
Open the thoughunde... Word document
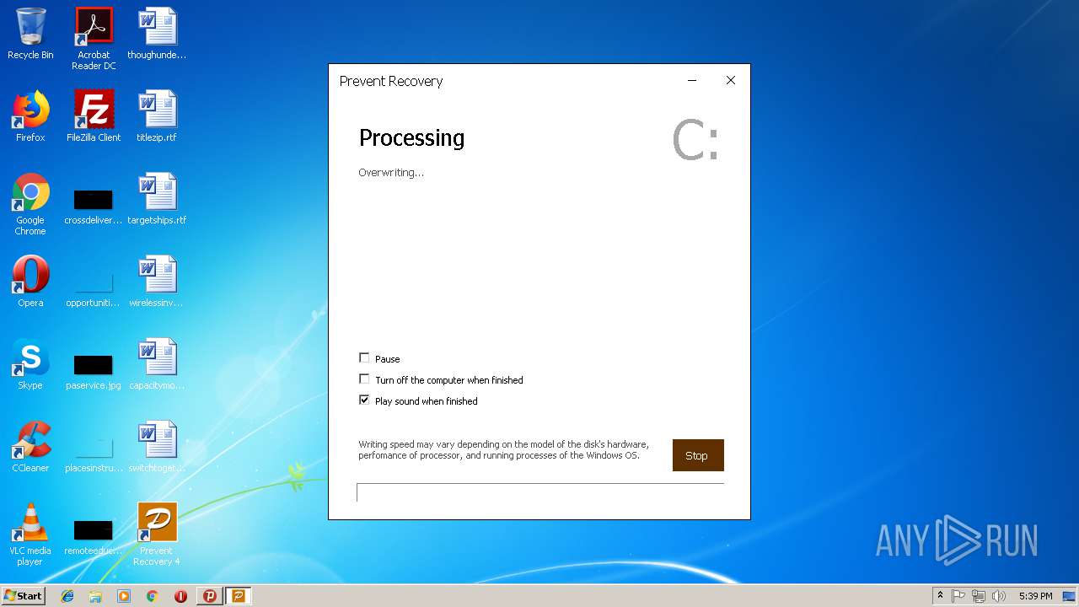[x=157, y=34]
